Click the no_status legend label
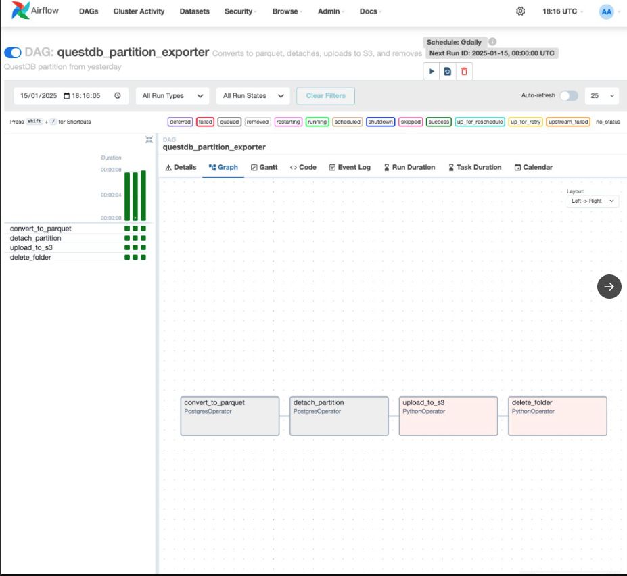 pyautogui.click(x=608, y=122)
